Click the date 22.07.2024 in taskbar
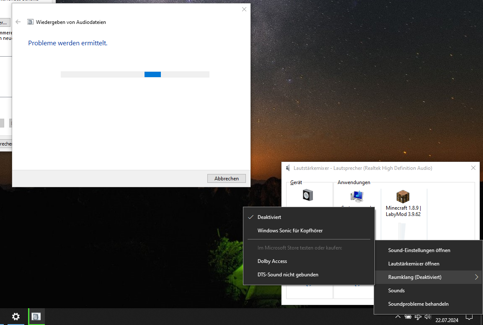The width and height of the screenshot is (483, 325). (x=447, y=320)
